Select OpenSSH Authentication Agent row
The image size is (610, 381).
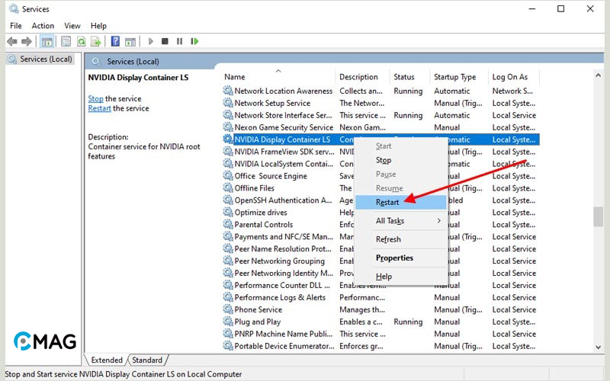pyautogui.click(x=380, y=200)
